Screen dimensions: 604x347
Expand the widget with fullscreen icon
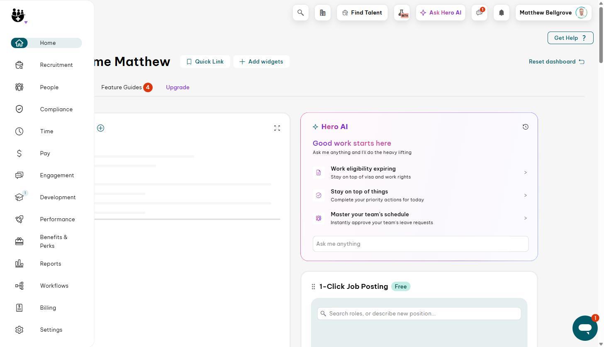pyautogui.click(x=277, y=128)
